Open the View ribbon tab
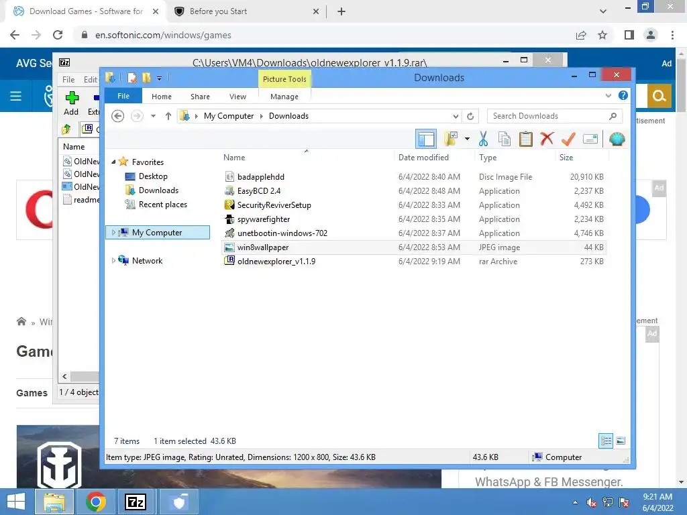The height and width of the screenshot is (515, 687). (238, 97)
